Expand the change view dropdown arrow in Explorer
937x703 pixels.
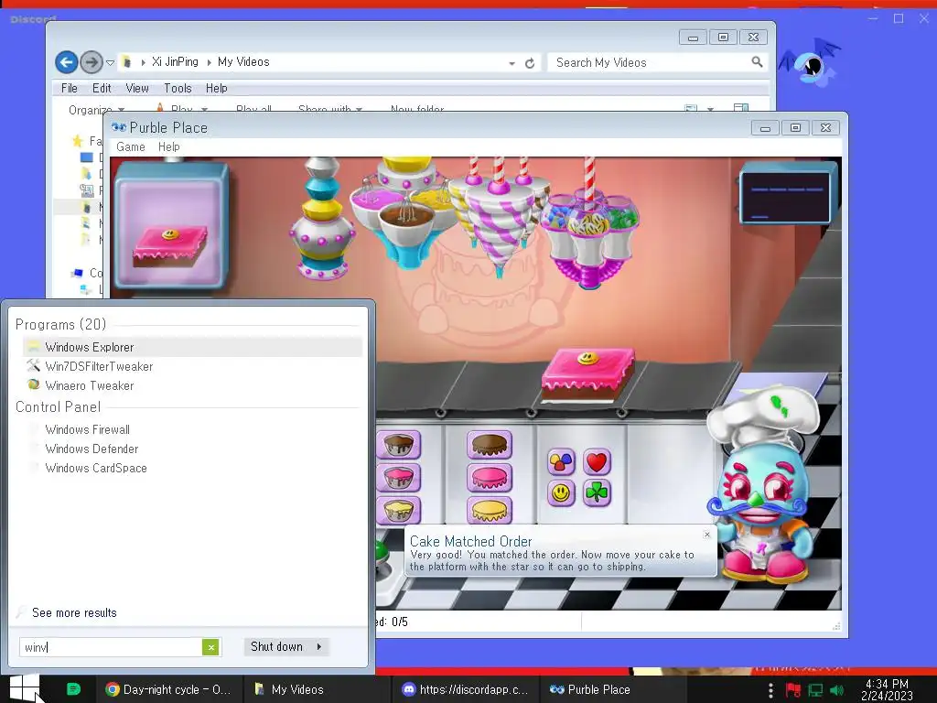click(710, 110)
